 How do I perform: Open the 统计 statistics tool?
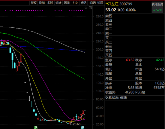tap(58, 3)
